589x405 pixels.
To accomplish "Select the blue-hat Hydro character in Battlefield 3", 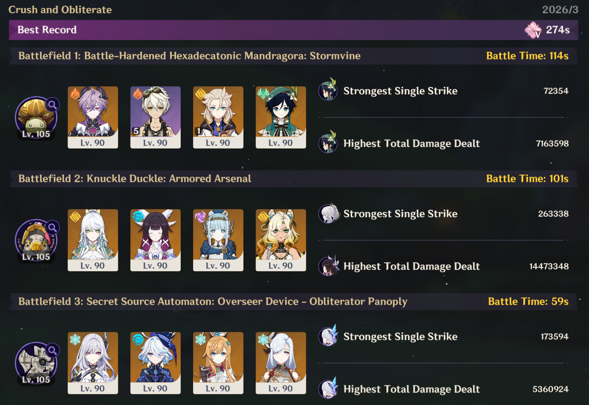I will (155, 363).
